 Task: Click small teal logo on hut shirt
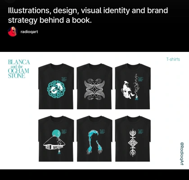coord(64,132)
